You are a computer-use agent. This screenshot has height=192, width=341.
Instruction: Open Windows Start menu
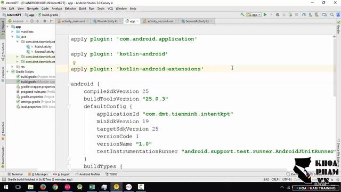[x=6, y=187]
